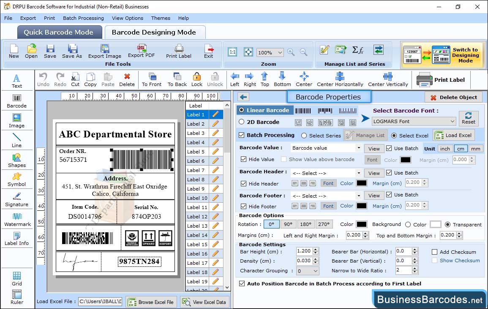Lock the selected object
Screen dimensions: 488x309
[x=197, y=80]
